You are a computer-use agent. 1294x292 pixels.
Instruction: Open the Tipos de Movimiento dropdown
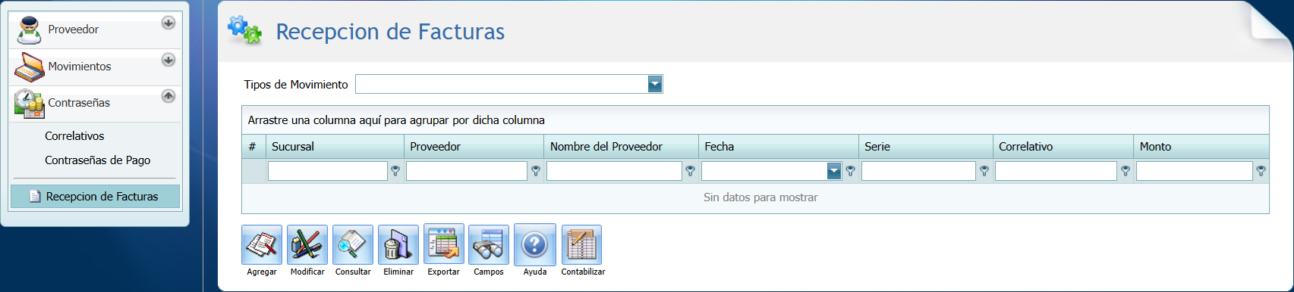pos(655,84)
